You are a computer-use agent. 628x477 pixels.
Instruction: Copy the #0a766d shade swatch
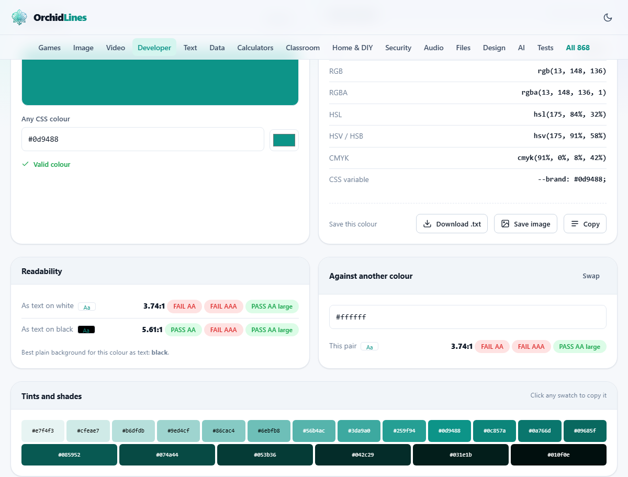coord(540,431)
